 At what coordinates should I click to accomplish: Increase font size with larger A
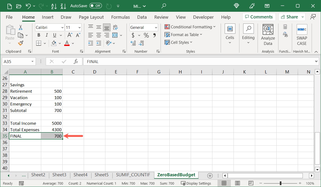click(x=70, y=35)
